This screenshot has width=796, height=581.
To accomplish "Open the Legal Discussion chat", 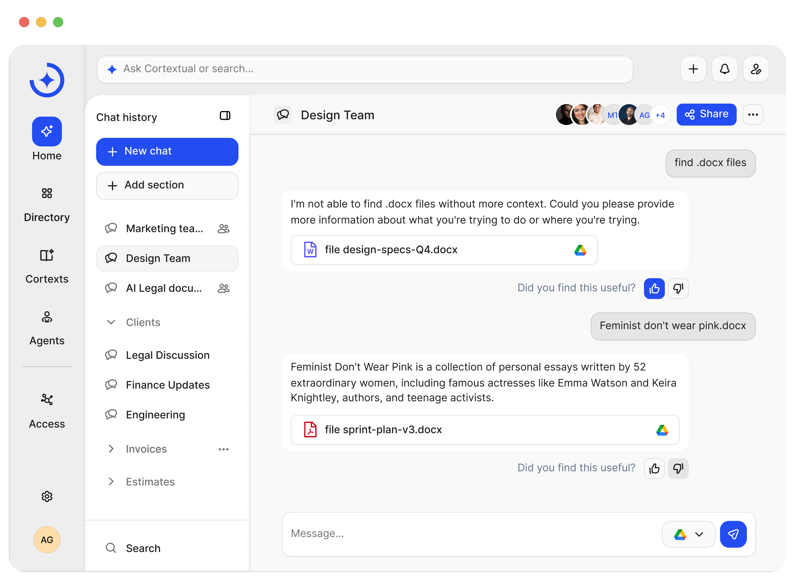I will [167, 355].
